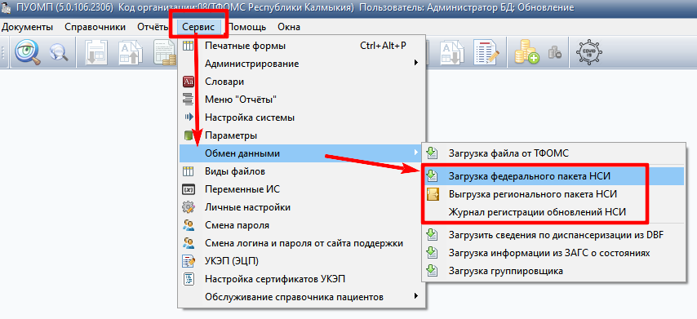697x319 pixels.
Task: Choose Загрузка файла от ТФОМС
Action: [x=553, y=153]
